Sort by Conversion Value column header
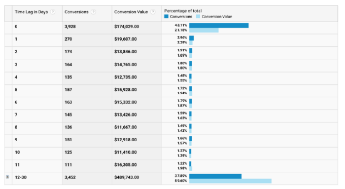The height and width of the screenshot is (189, 345). [x=131, y=12]
